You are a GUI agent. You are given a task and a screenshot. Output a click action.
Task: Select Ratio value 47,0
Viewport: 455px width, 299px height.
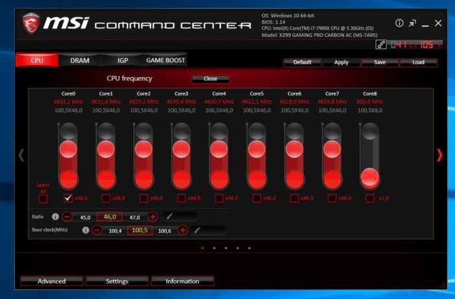[135, 217]
